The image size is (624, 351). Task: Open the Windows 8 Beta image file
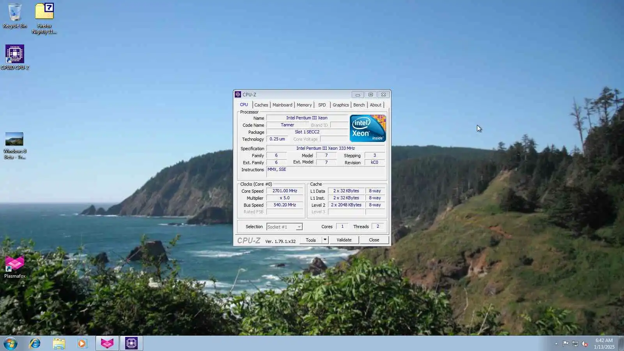[14, 145]
